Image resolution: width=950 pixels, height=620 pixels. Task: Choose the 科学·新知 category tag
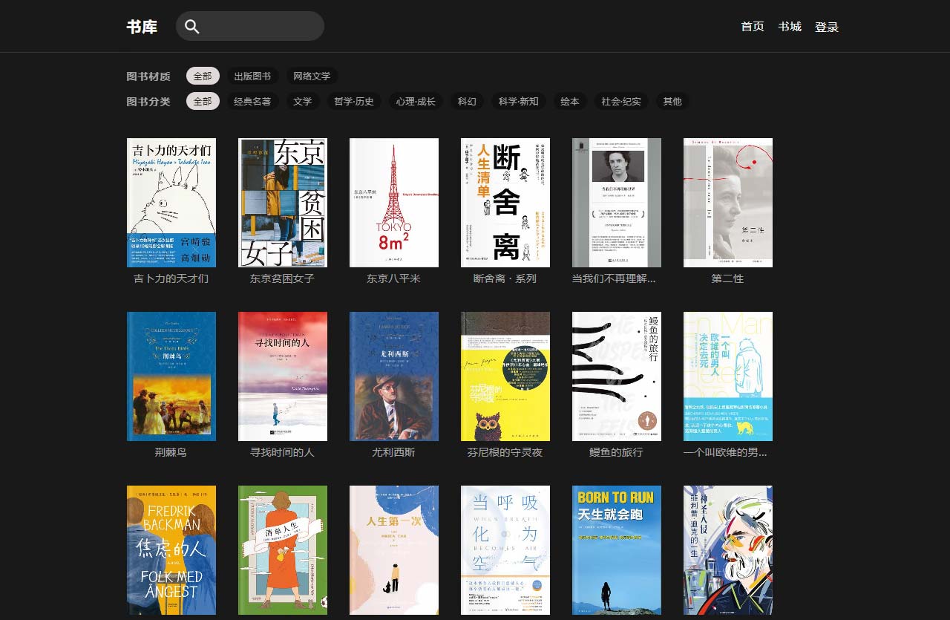point(519,101)
